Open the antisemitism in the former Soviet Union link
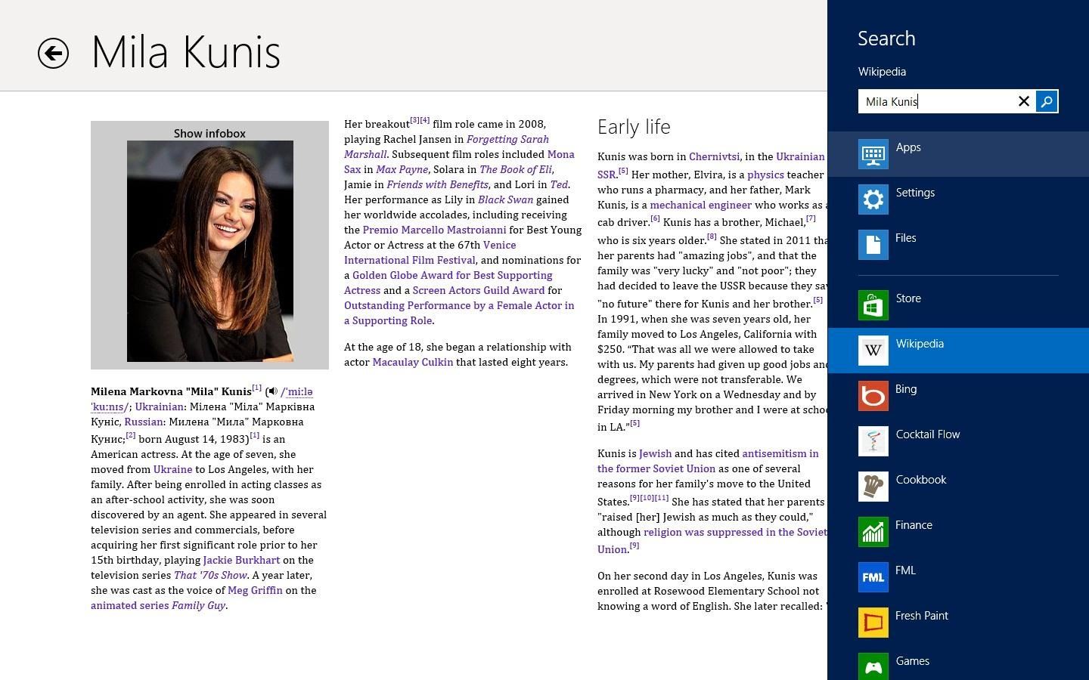 (708, 461)
